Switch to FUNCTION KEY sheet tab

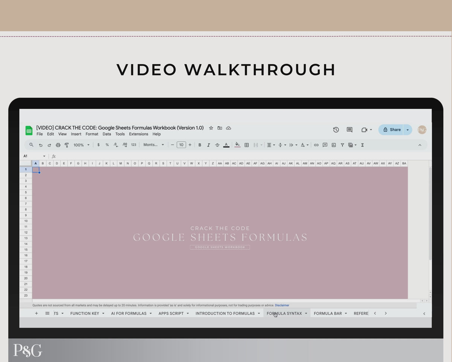point(85,313)
